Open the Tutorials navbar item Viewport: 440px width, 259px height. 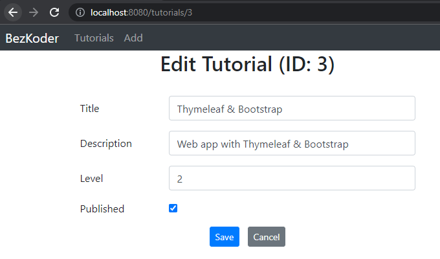click(x=94, y=38)
